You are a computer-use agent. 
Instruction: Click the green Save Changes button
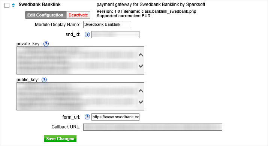coord(60,139)
